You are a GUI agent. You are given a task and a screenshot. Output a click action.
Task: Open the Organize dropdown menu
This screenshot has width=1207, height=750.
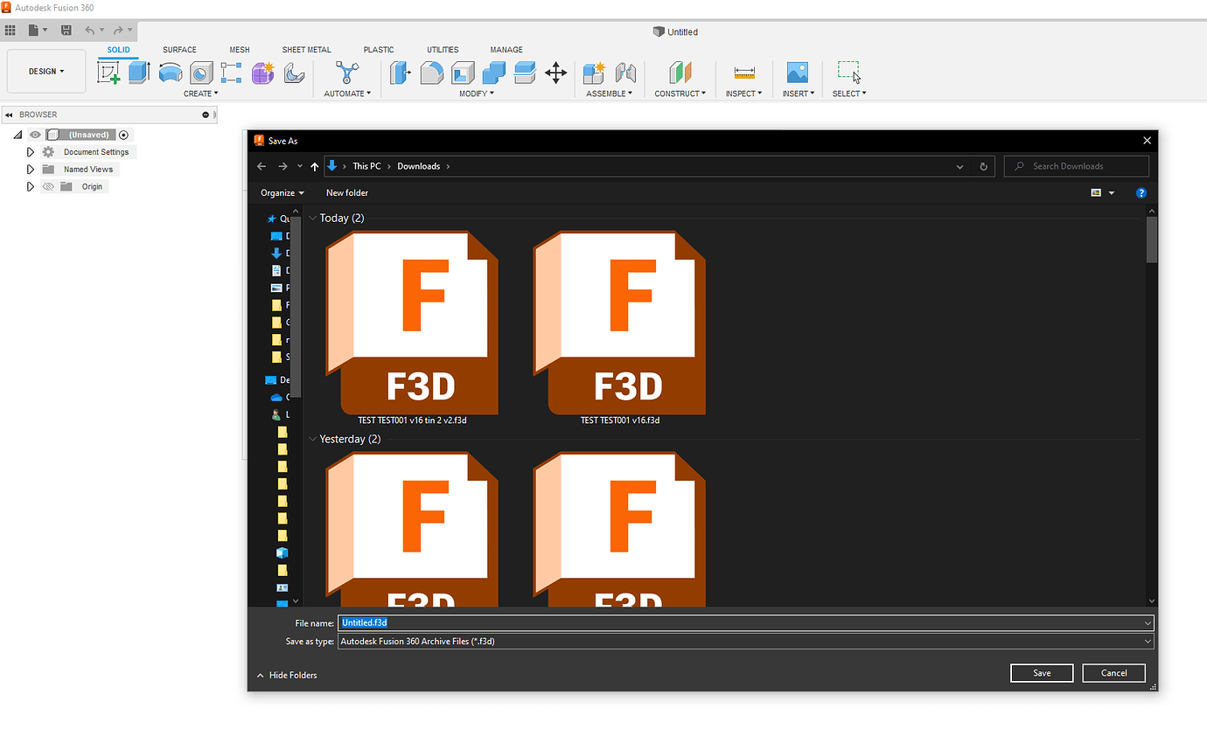pos(280,192)
